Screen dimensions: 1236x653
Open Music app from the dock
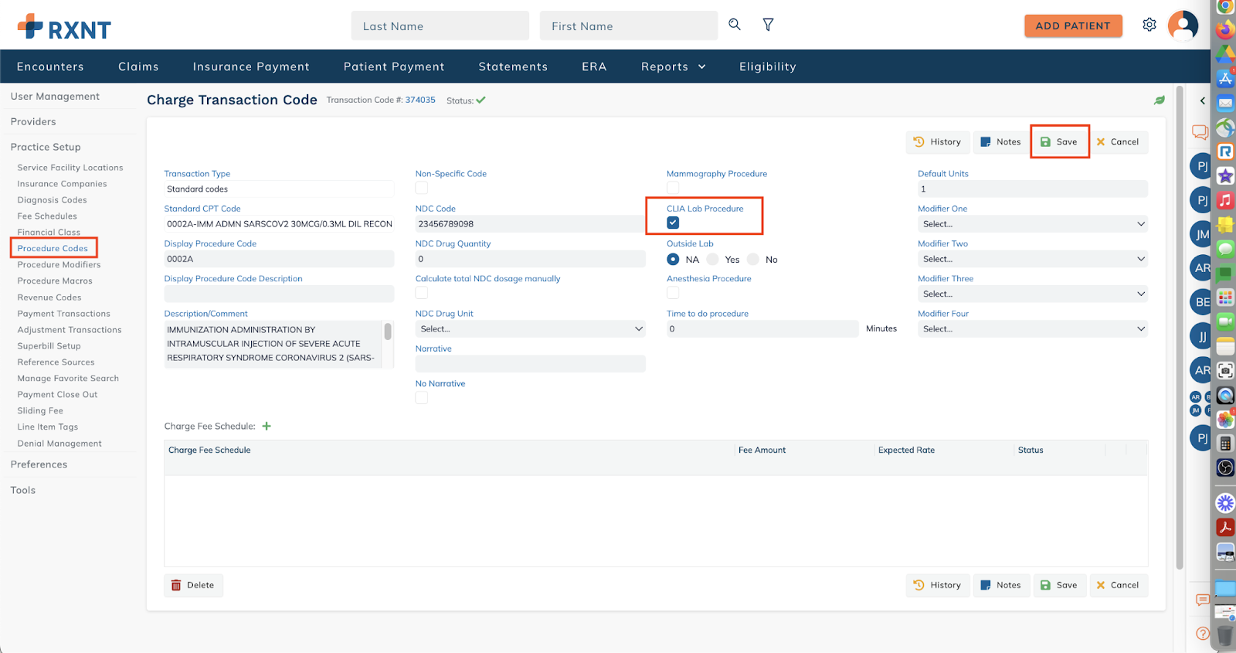(x=1225, y=200)
